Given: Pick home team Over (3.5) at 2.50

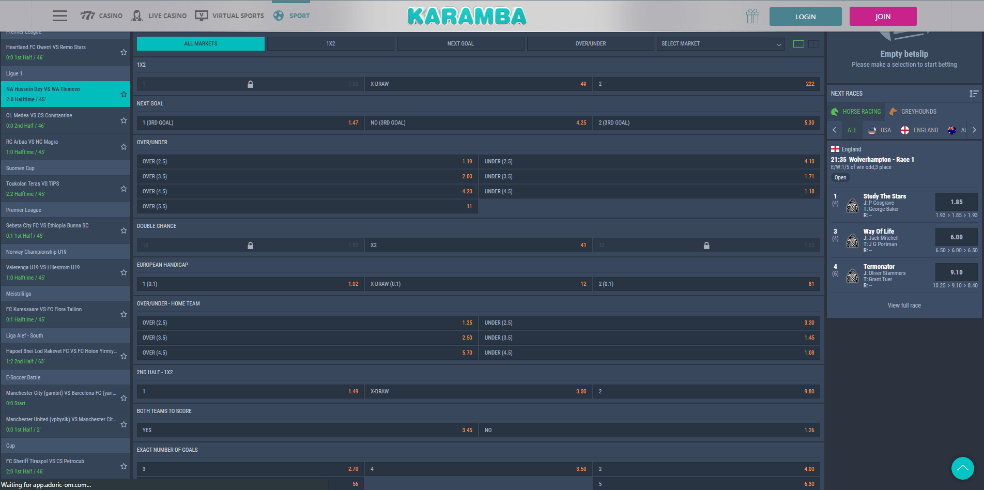Looking at the screenshot, I should click(x=307, y=338).
